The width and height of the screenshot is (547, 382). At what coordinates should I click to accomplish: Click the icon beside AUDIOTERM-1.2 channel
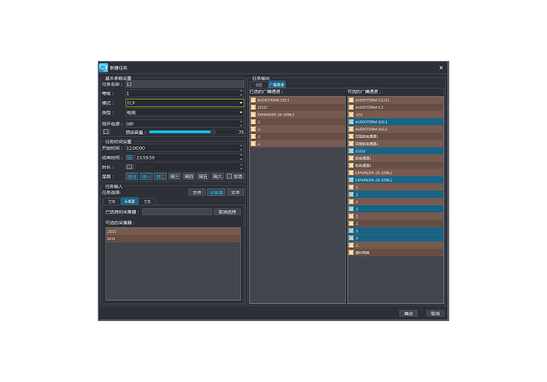pos(351,108)
